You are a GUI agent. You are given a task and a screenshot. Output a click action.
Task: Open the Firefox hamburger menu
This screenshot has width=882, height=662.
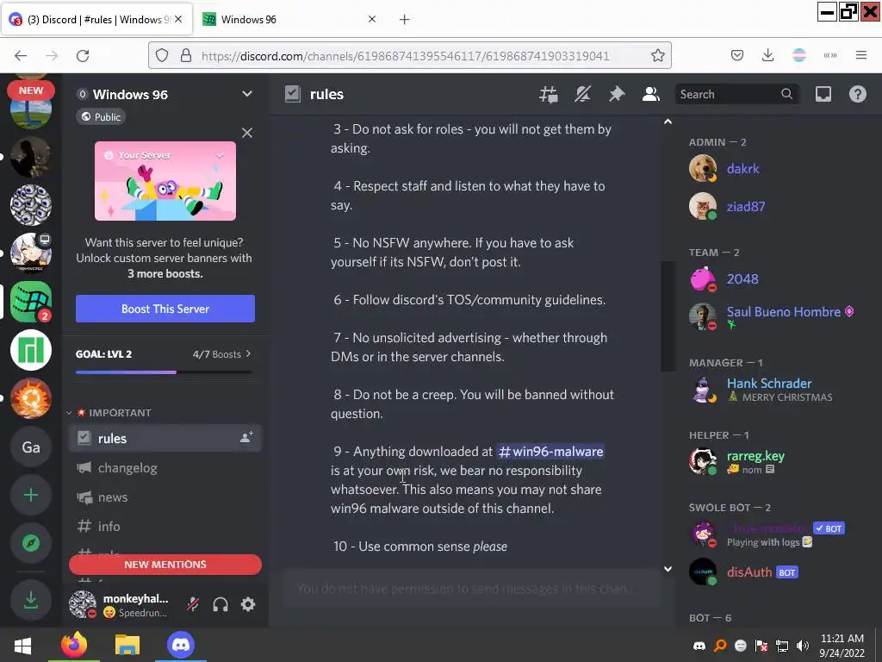click(860, 55)
